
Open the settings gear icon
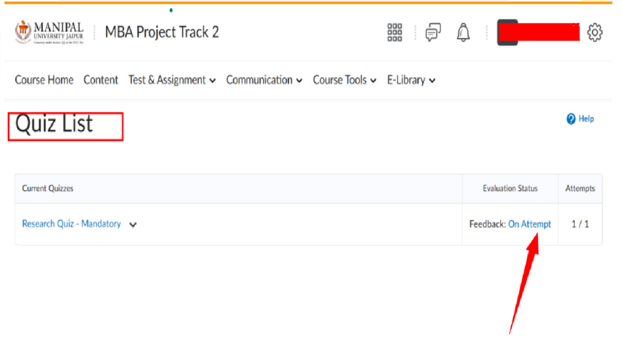tap(595, 33)
